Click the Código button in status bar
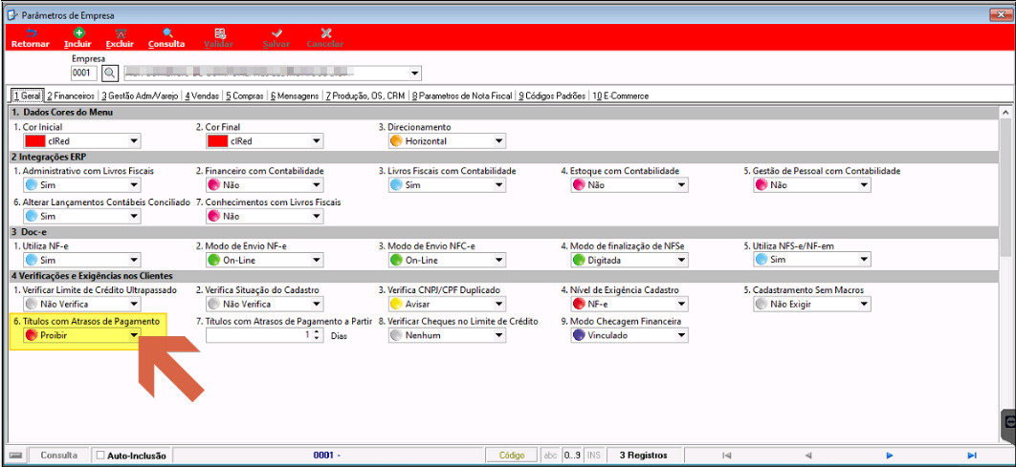The image size is (1016, 467). 512,456
